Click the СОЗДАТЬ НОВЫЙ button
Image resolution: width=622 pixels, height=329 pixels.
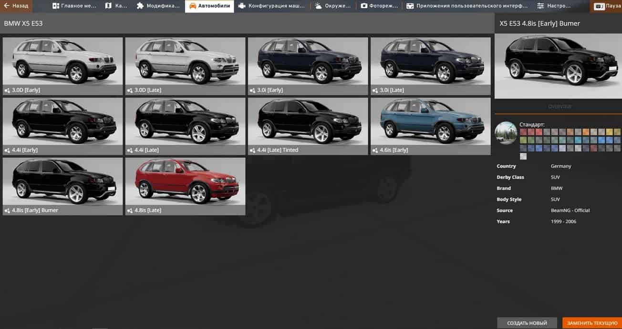tap(527, 323)
